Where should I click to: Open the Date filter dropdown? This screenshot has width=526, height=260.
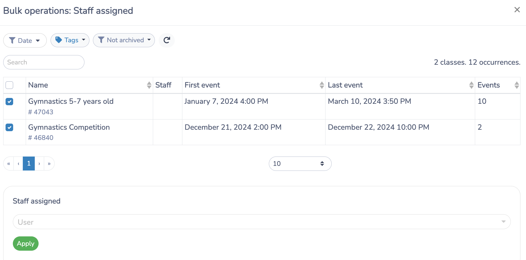(x=25, y=40)
